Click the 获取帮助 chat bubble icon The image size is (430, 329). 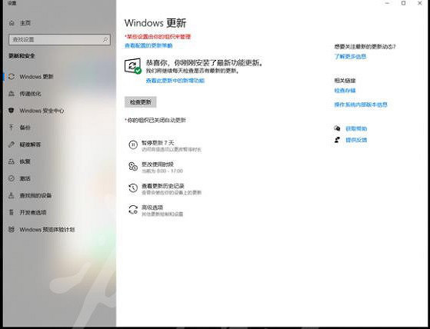pyautogui.click(x=337, y=128)
